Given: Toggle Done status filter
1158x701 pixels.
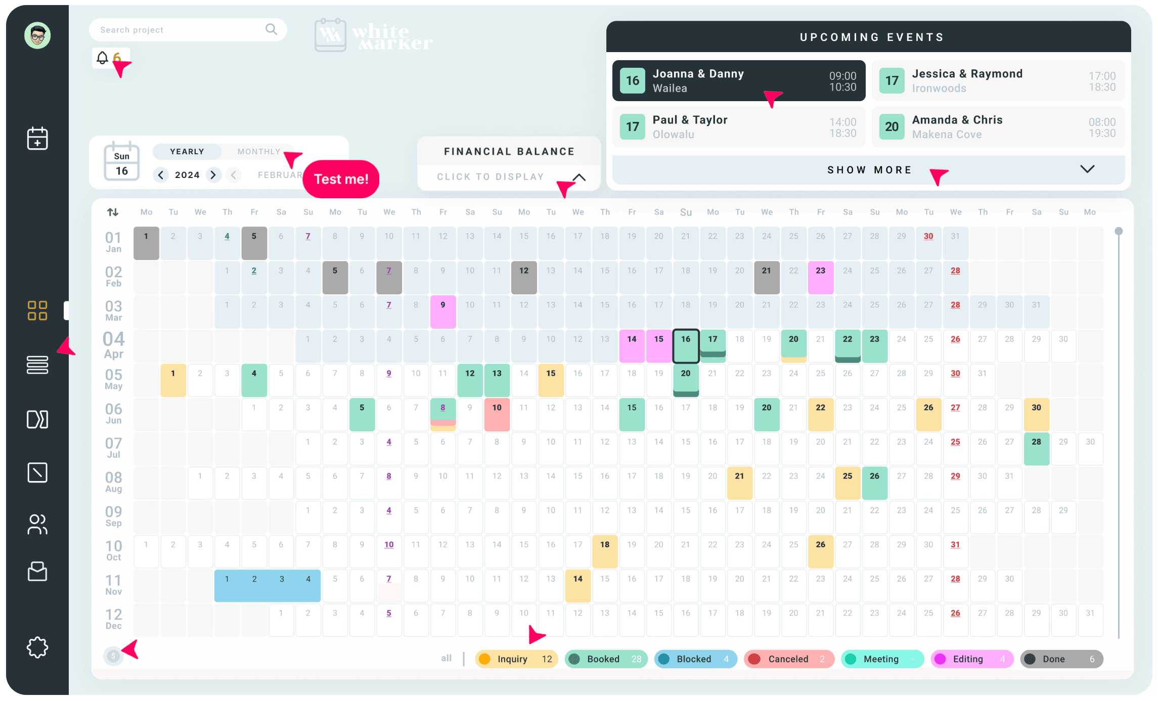Looking at the screenshot, I should coord(1062,659).
